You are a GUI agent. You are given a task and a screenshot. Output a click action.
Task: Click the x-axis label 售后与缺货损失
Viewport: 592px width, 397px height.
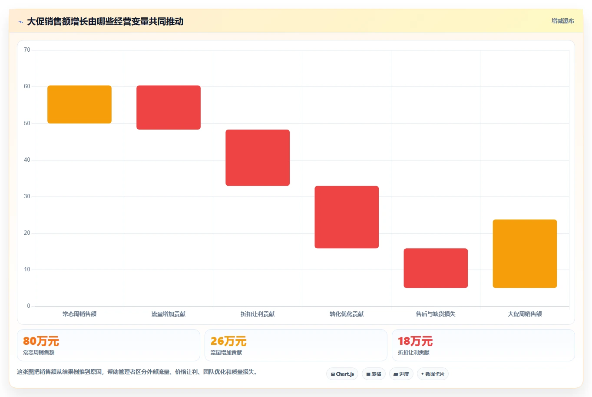(x=436, y=314)
